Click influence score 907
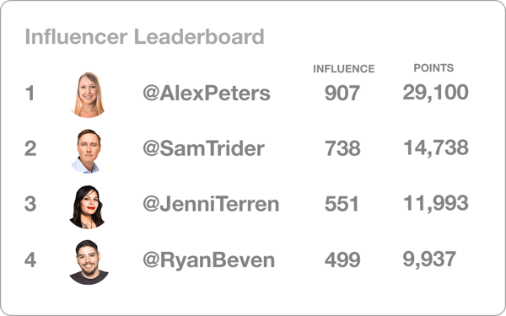The image size is (506, 316). click(x=342, y=93)
